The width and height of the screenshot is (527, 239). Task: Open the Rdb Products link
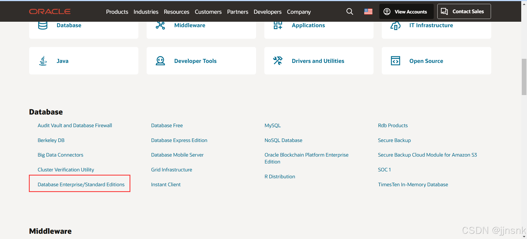click(x=393, y=126)
